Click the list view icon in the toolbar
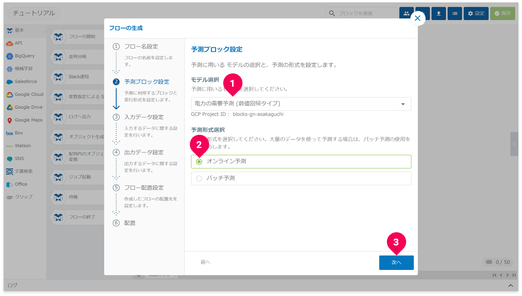 (x=455, y=13)
